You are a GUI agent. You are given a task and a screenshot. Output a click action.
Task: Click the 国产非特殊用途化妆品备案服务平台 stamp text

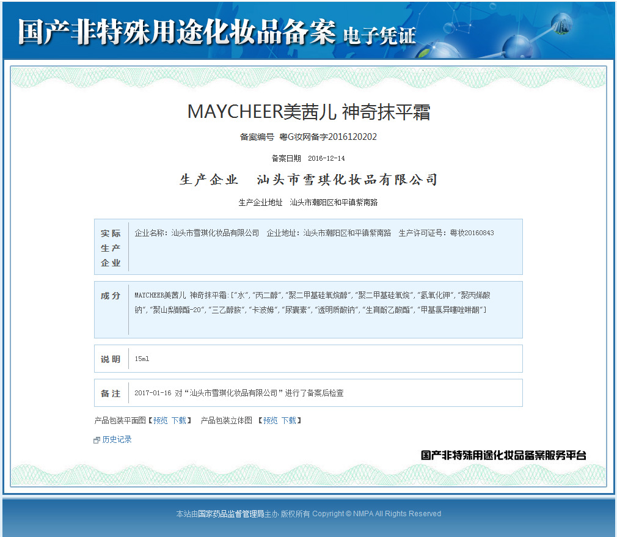(x=503, y=456)
